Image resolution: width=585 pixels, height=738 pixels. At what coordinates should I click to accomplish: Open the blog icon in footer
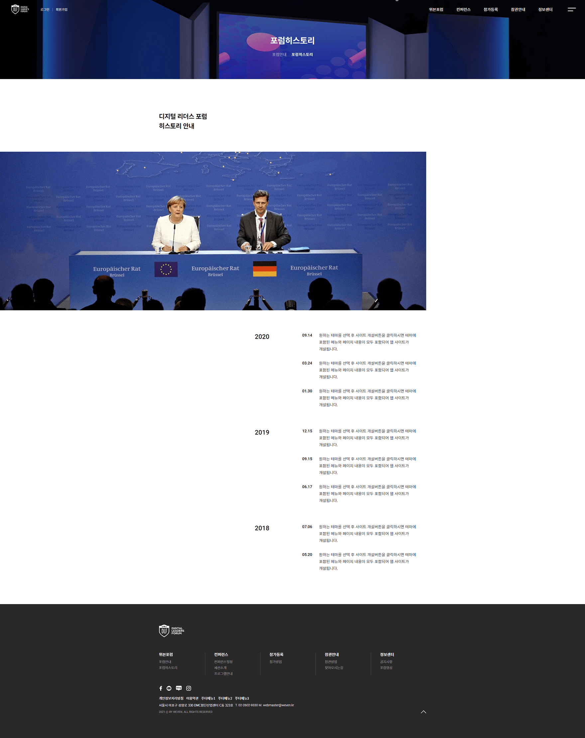[179, 688]
